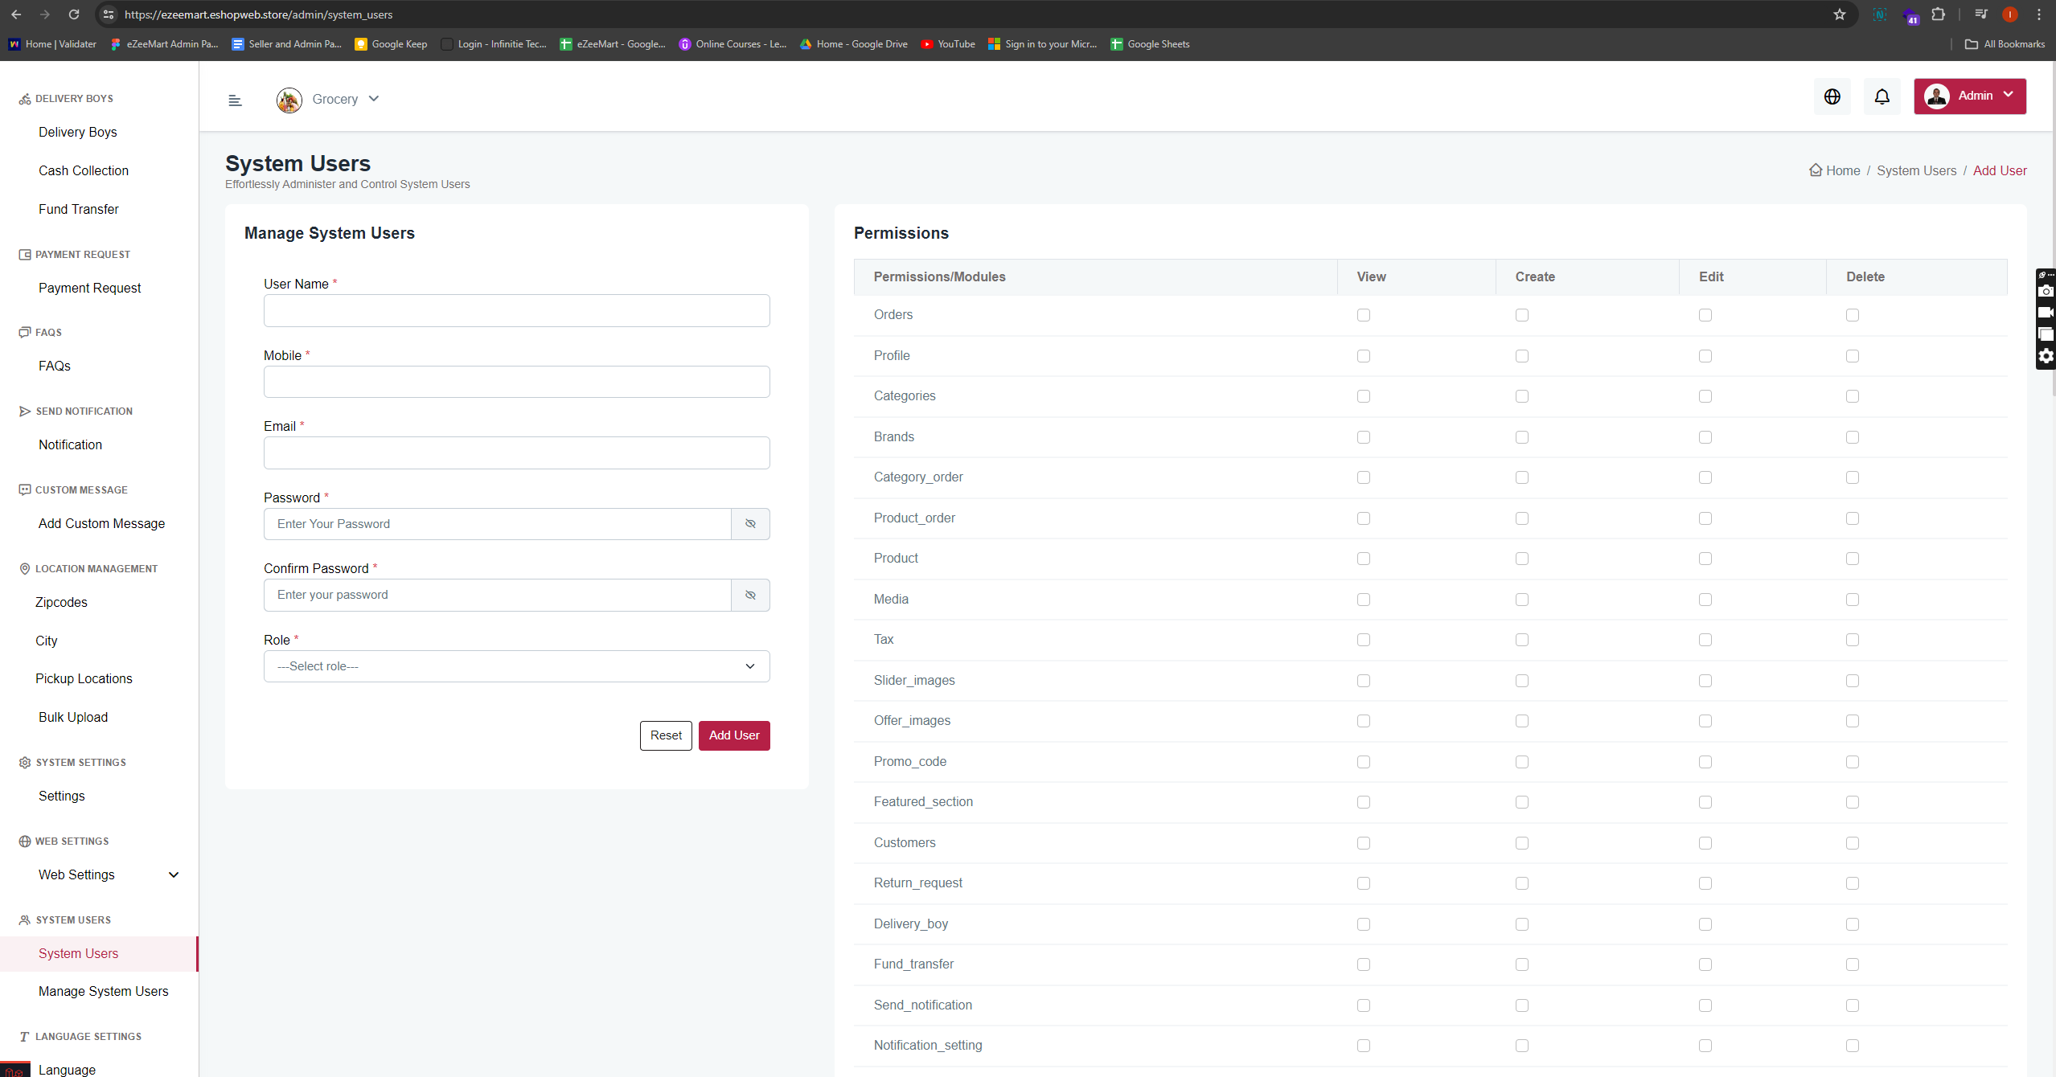Click the hamburger sidebar toggle icon
The width and height of the screenshot is (2056, 1077).
pyautogui.click(x=235, y=100)
